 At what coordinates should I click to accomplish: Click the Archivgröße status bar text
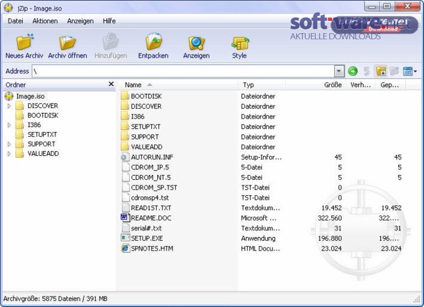tap(55, 298)
